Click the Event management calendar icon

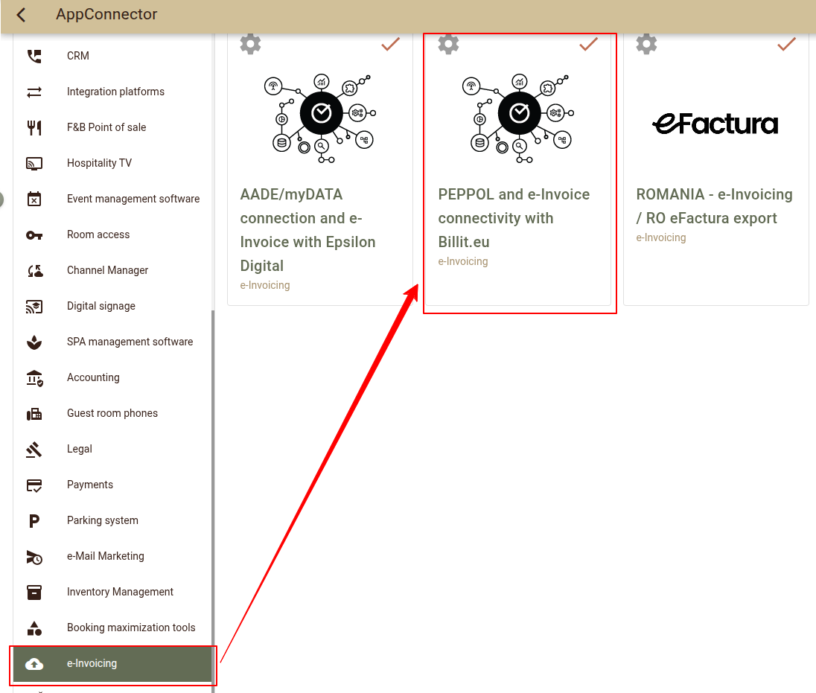pyautogui.click(x=34, y=199)
